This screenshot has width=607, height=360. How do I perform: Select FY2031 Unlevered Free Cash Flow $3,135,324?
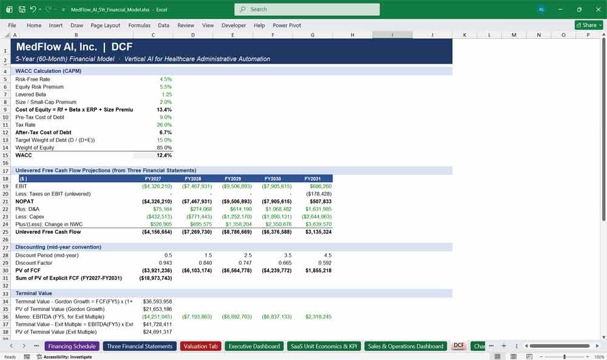313,232
